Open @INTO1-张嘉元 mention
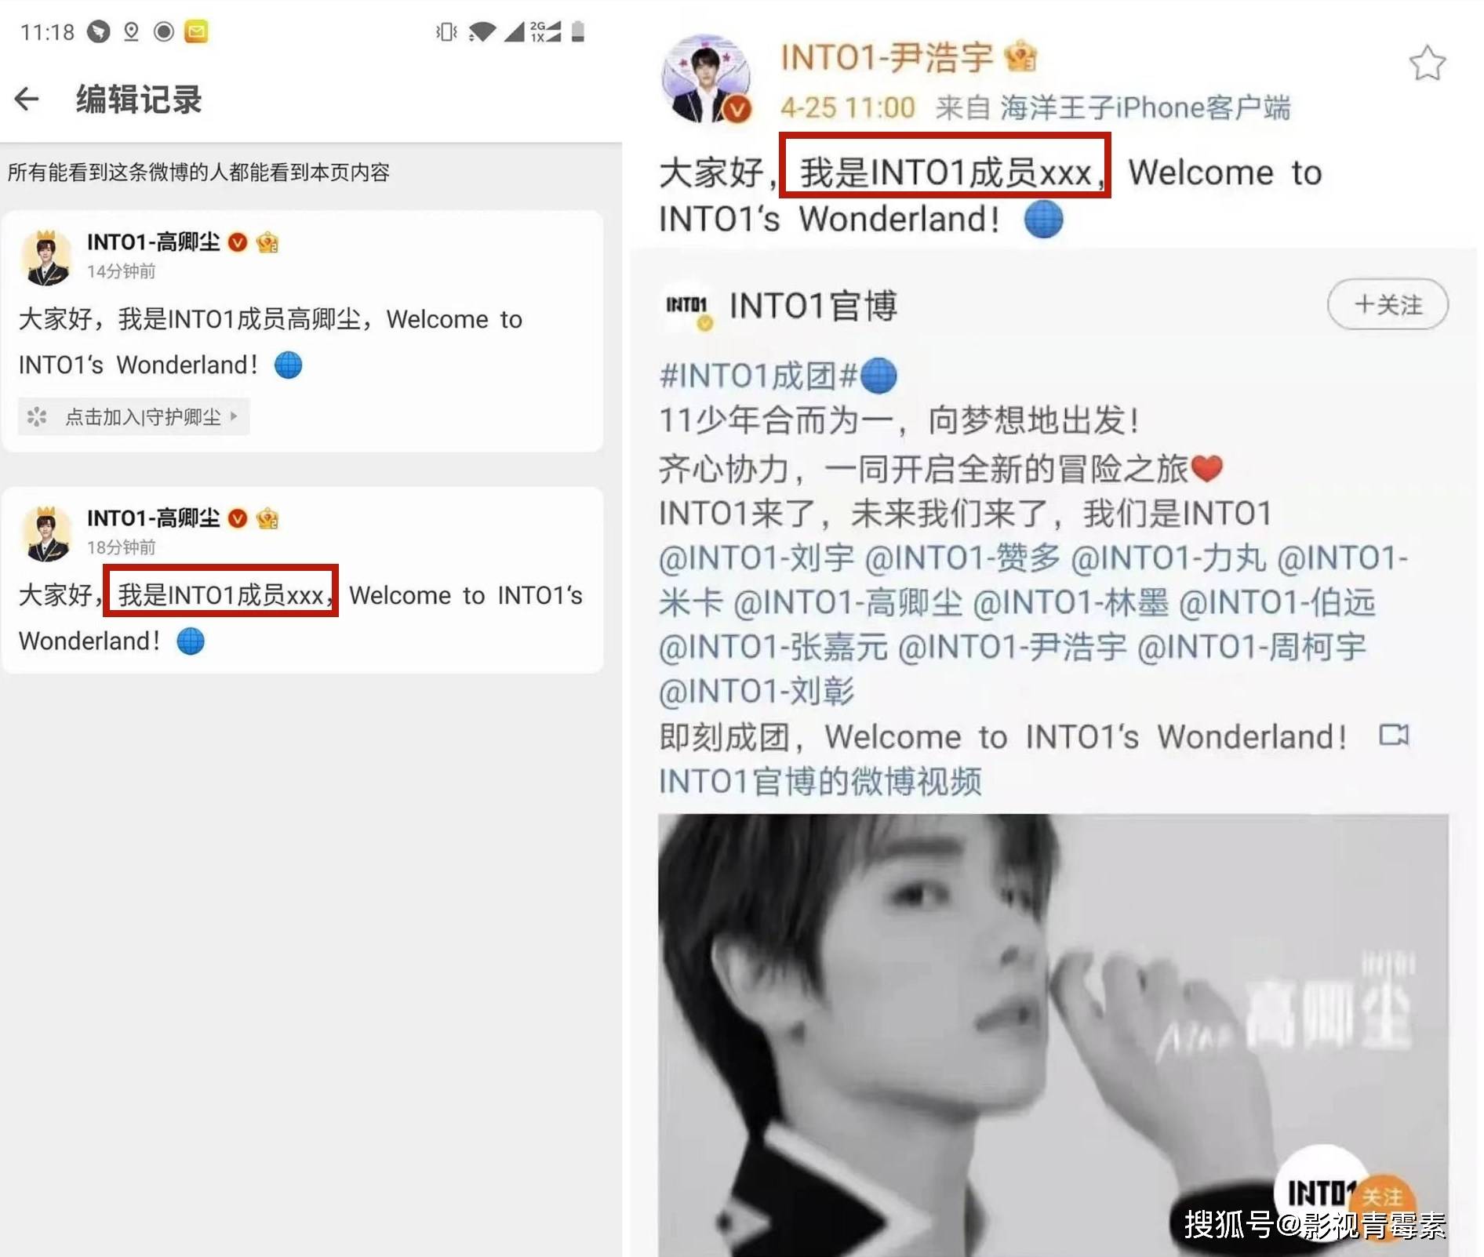The image size is (1484, 1257). (x=773, y=647)
